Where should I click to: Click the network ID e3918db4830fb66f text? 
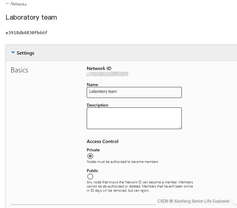[x=26, y=33]
